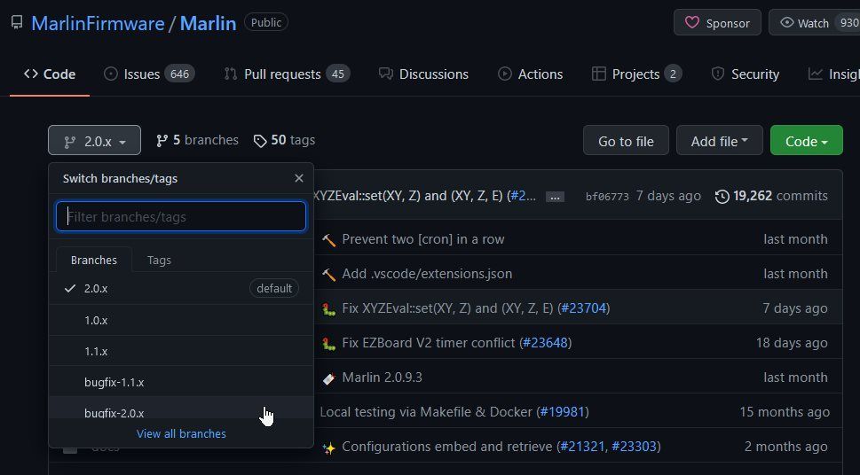The image size is (860, 475).
Task: Select the Branches tab in popup
Action: pyautogui.click(x=94, y=260)
